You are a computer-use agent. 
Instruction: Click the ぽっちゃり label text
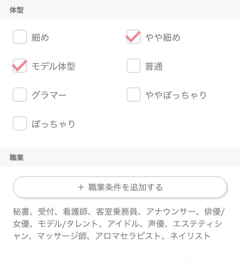54,124
